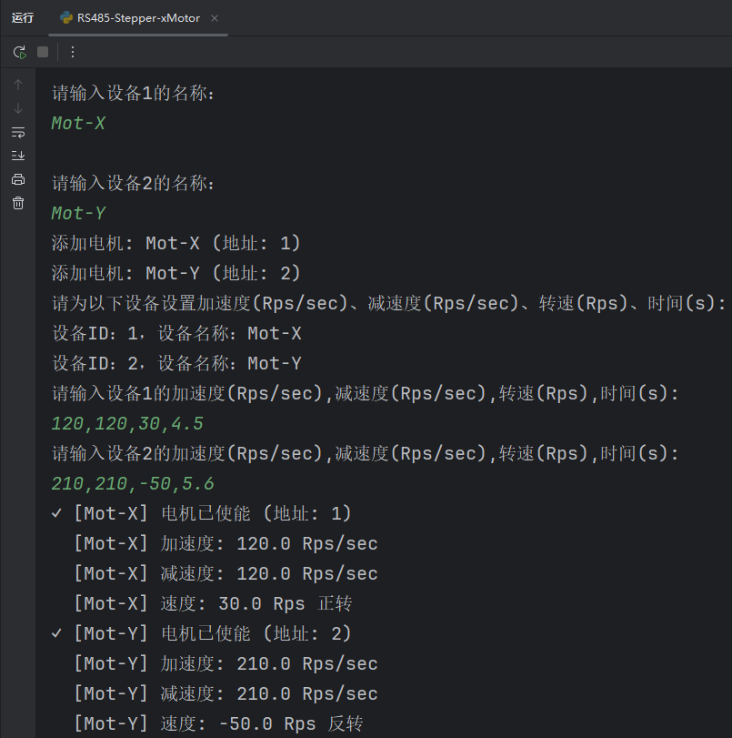
Task: Click the input values 210,210,-50,5.6
Action: coord(133,484)
